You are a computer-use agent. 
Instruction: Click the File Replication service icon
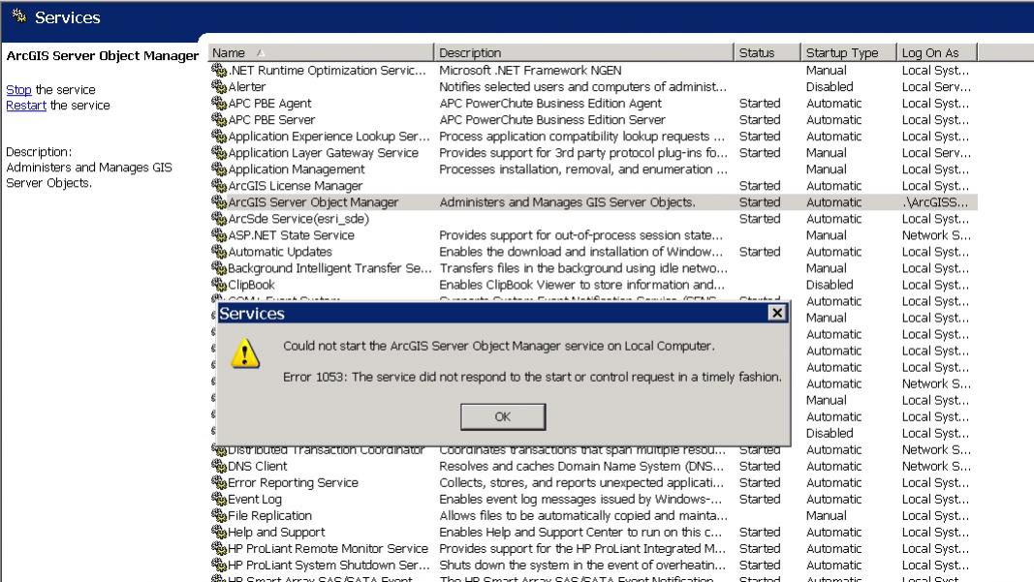point(219,515)
